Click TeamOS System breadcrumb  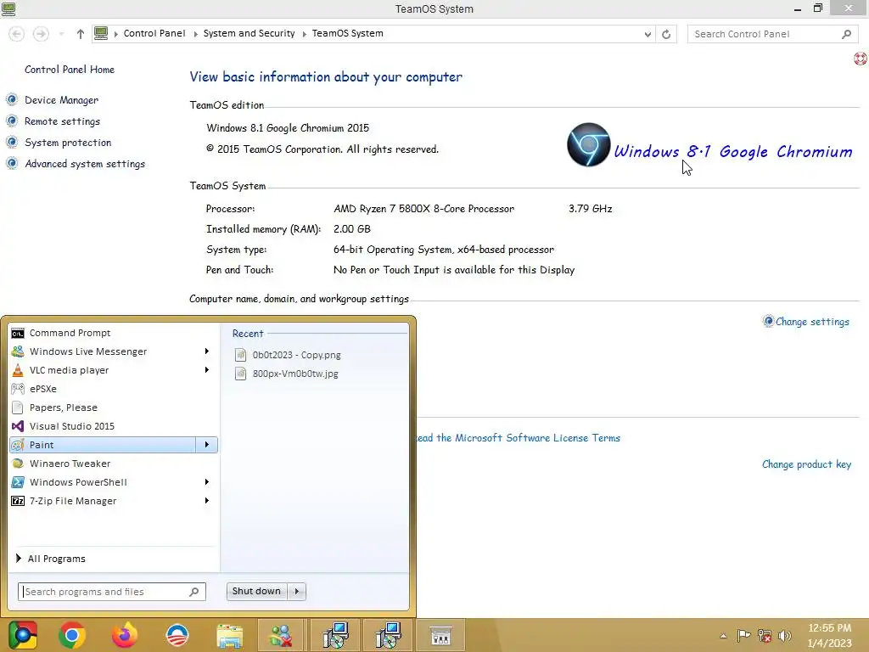[x=347, y=33]
